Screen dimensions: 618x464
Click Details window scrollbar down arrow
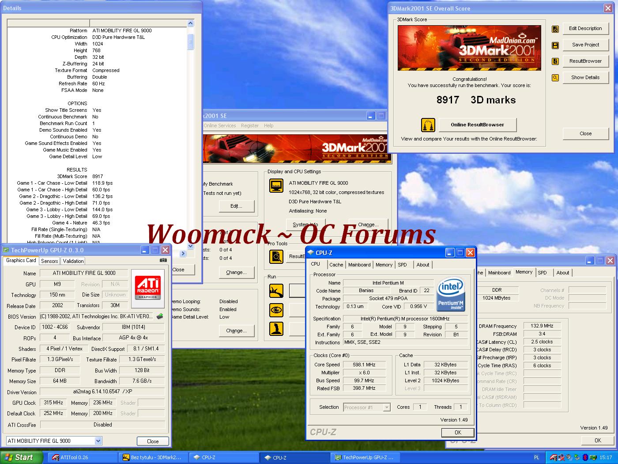click(x=191, y=246)
